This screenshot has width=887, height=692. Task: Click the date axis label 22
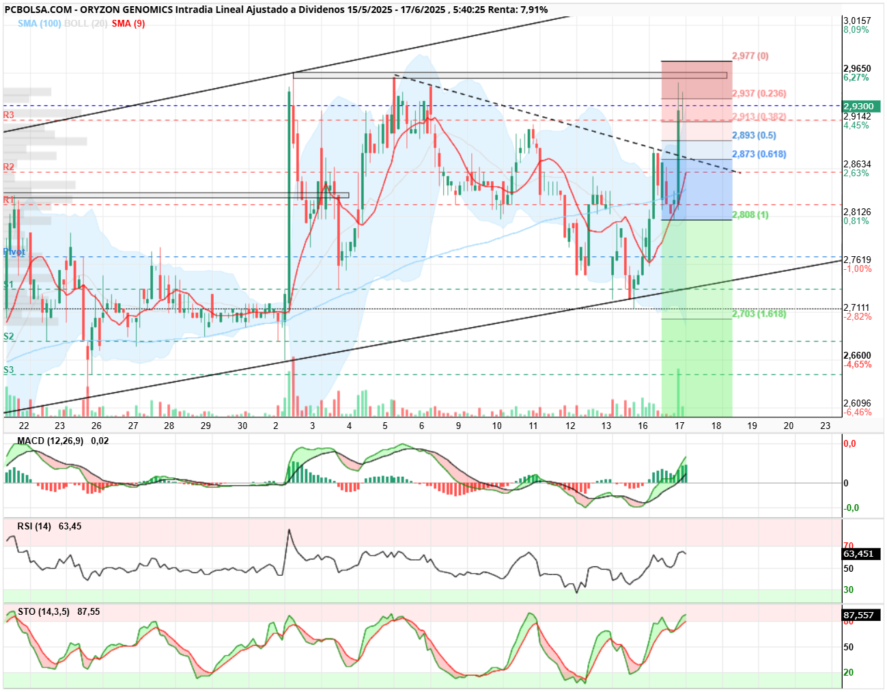(x=24, y=426)
